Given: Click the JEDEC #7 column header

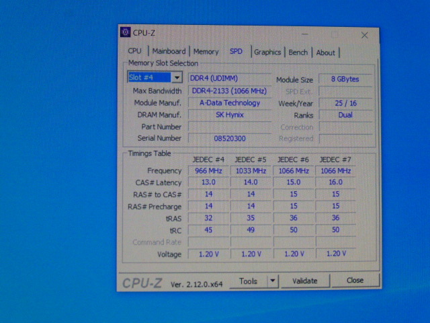Looking at the screenshot, I should tap(335, 159).
